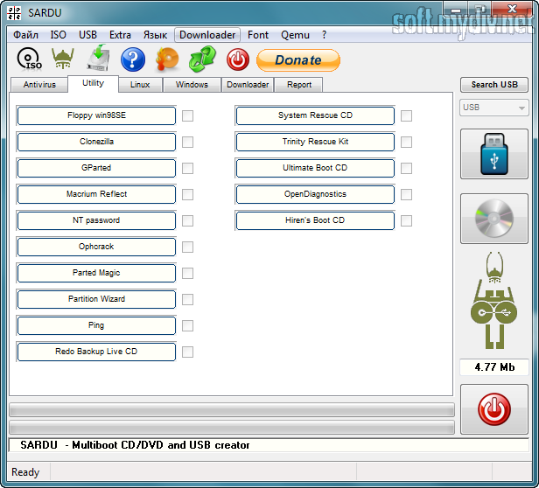Click the NT password button
The image size is (539, 488).
coord(96,220)
